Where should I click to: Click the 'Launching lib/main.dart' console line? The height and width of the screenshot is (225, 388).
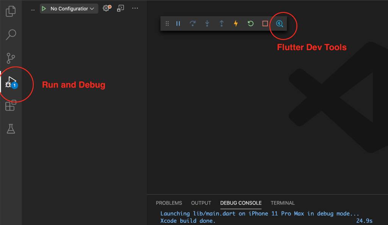click(x=260, y=213)
